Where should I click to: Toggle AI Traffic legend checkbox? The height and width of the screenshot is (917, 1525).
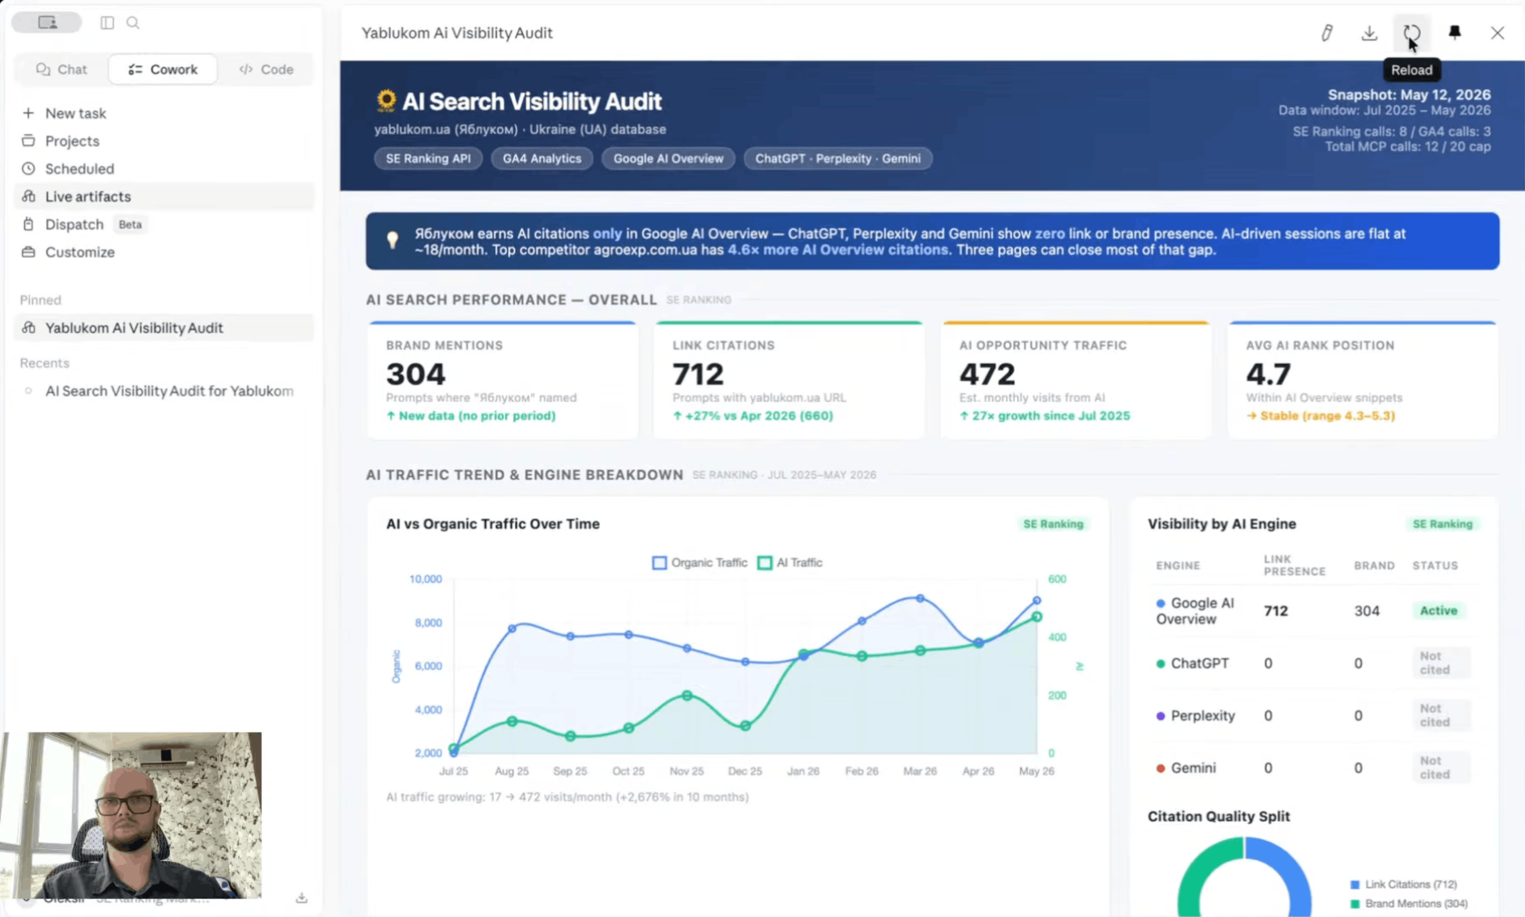pyautogui.click(x=765, y=563)
